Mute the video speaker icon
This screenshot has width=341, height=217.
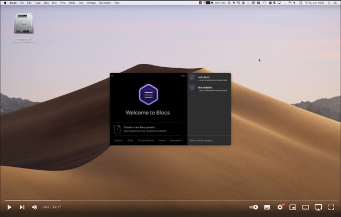[x=35, y=207]
